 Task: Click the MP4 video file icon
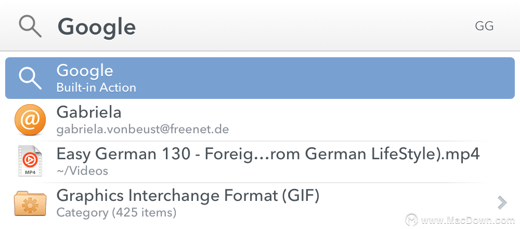(30, 161)
